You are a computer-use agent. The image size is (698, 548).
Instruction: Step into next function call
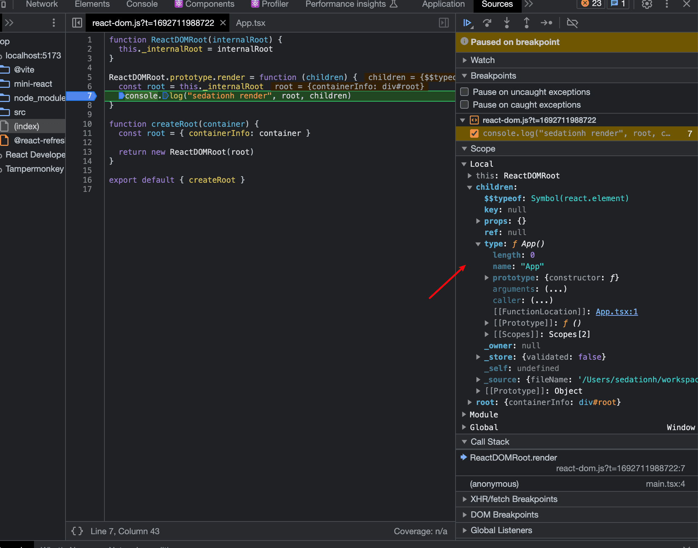tap(507, 23)
